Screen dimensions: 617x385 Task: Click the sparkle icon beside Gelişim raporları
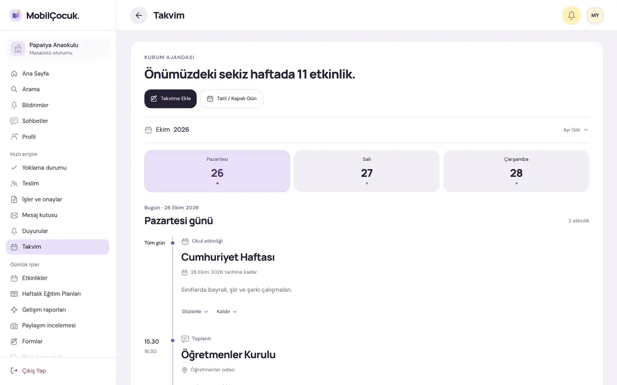14,310
